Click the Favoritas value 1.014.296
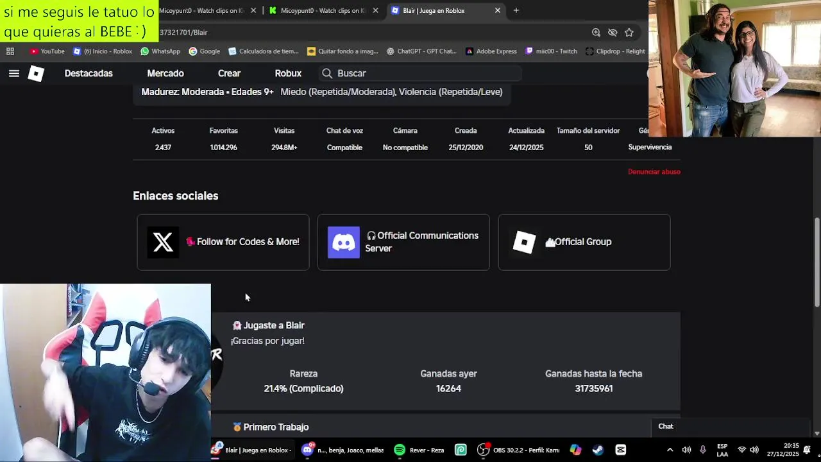Viewport: 821px width, 462px height. [223, 148]
